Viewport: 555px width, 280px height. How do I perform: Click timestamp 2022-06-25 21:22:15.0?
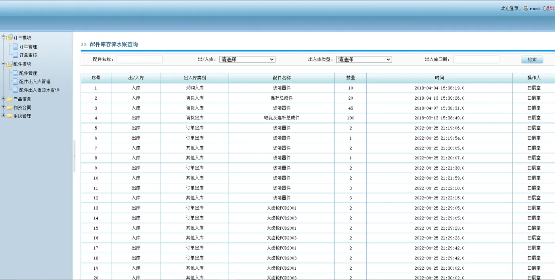(x=439, y=198)
